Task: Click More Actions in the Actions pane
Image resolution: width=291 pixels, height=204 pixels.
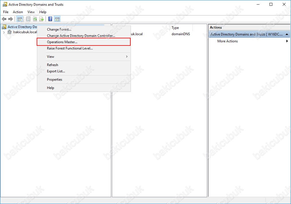Action: click(x=227, y=41)
